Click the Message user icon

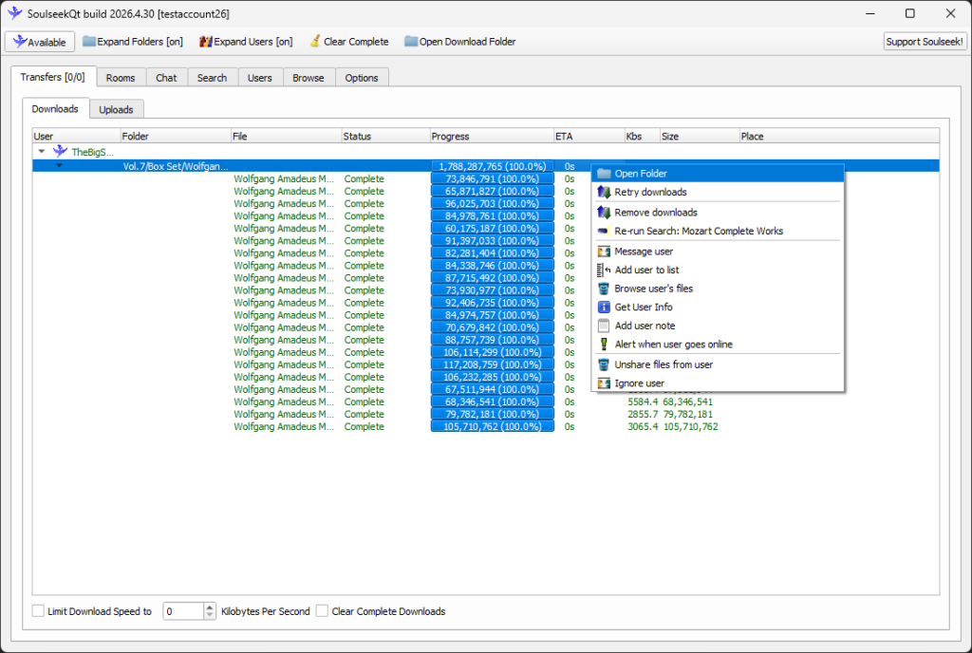point(604,252)
